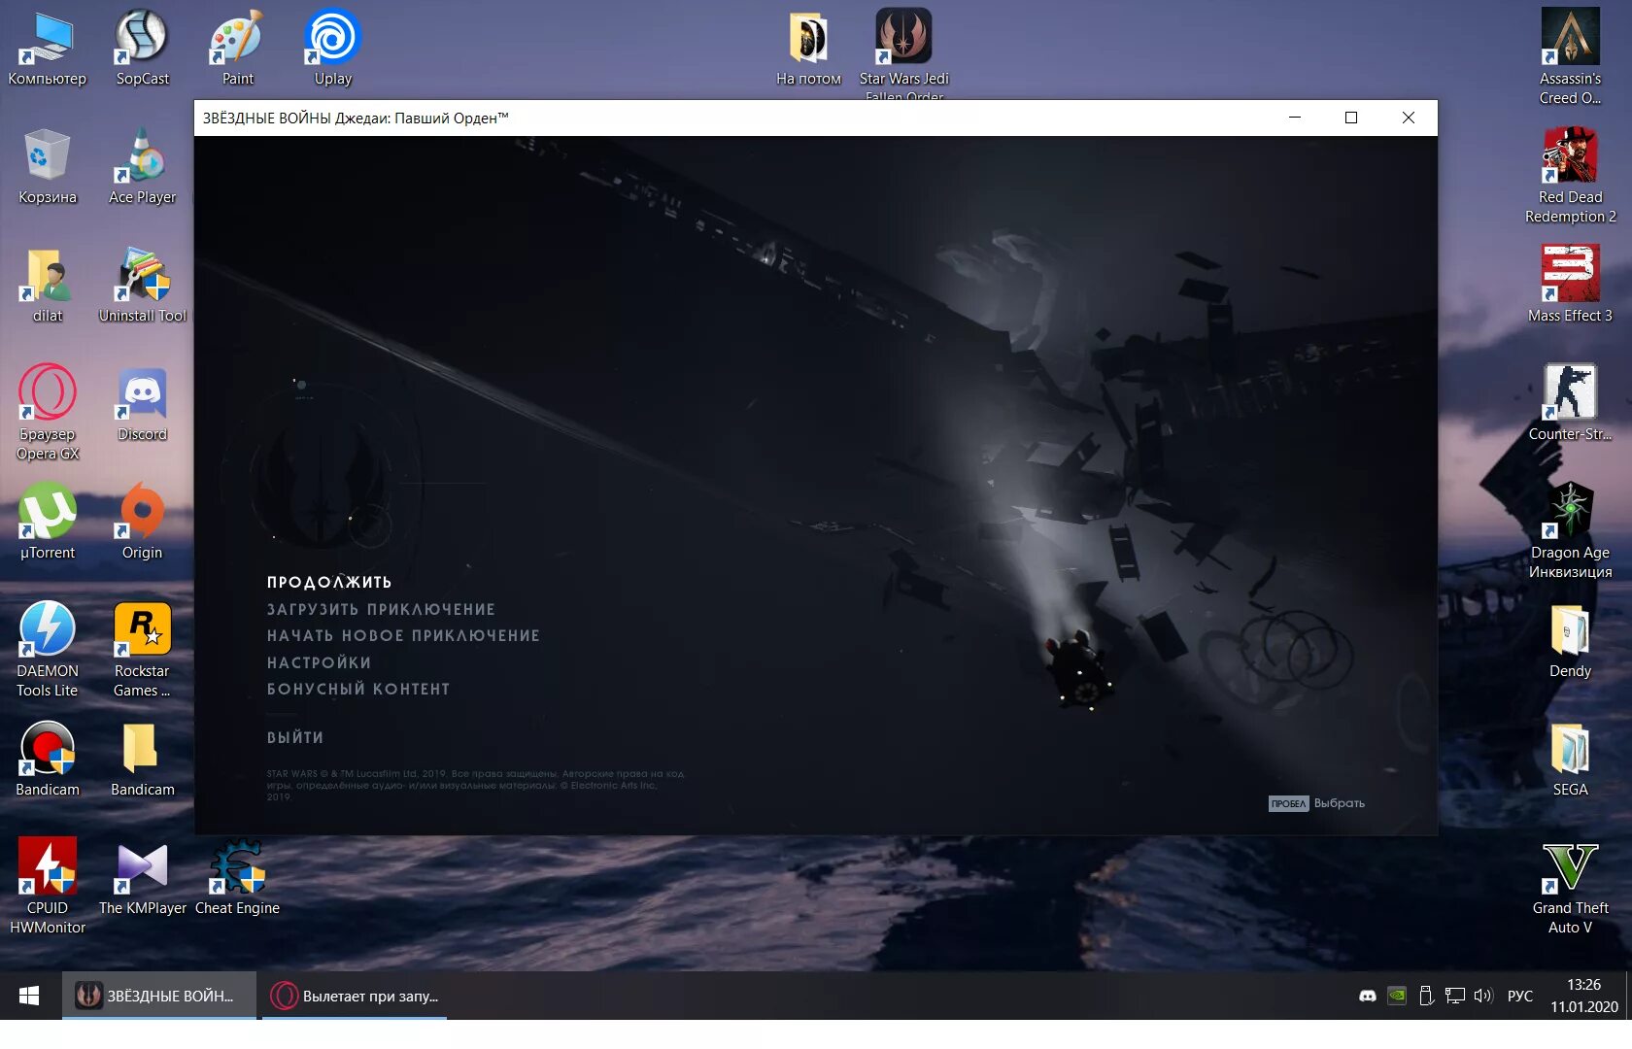Choose ЗАГРУЗИТЬ ПРИКЛЮЧЕНИЕ menu option

point(381,609)
